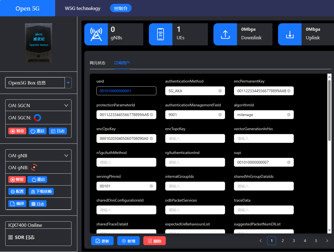Switch to the 网元状态 tab
Image resolution: width=334 pixels, height=252 pixels.
click(x=98, y=63)
